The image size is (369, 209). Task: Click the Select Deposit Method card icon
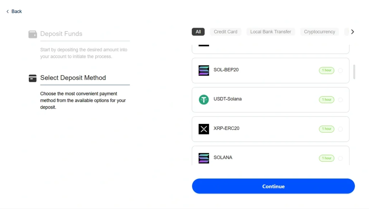[x=32, y=78]
